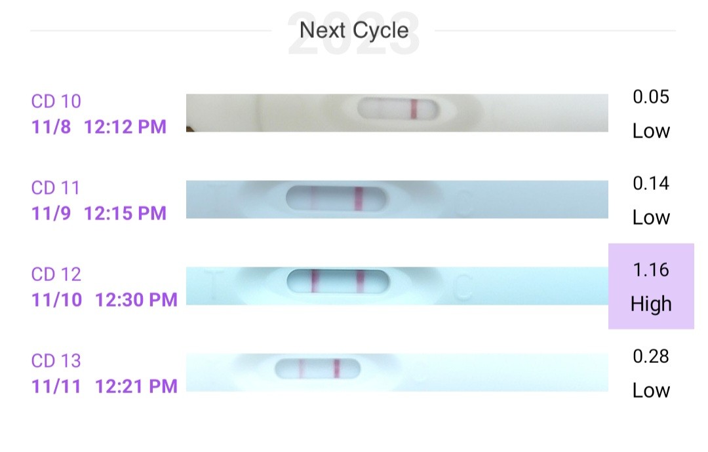Select the highlighted 1.16 ratio value
The image size is (708, 452).
(651, 270)
